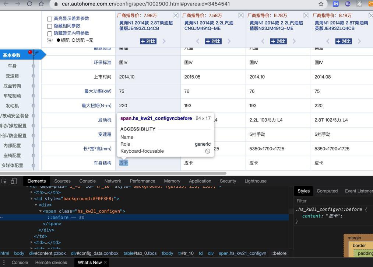
Task: Open the Application panel tab
Action: coord(200,181)
